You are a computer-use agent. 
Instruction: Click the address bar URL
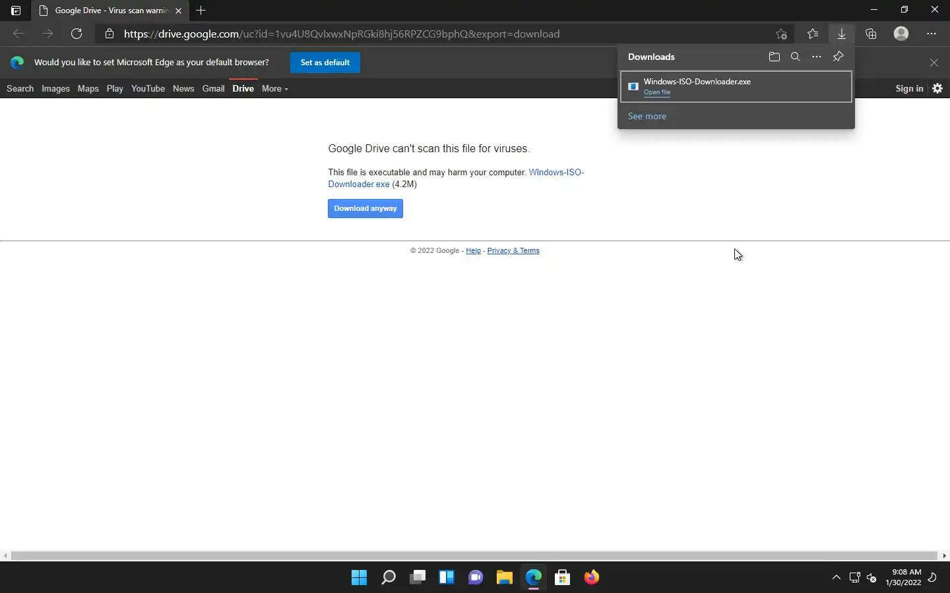pyautogui.click(x=342, y=34)
